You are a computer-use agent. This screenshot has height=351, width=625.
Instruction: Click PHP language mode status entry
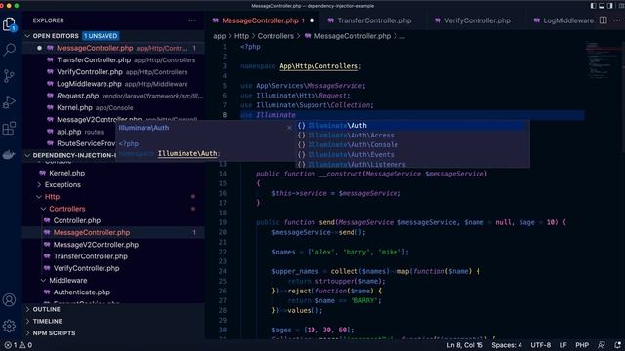(582, 345)
